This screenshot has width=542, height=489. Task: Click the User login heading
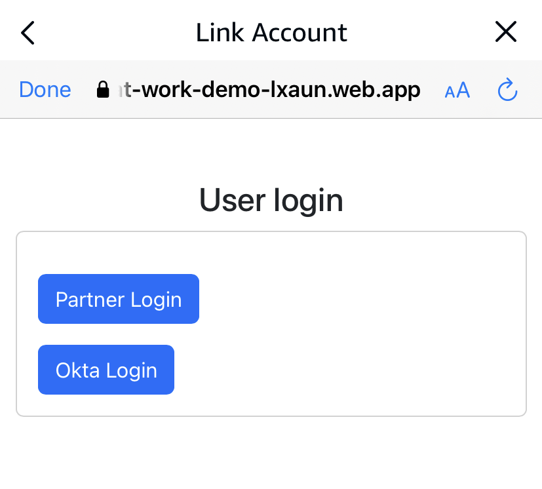(271, 200)
